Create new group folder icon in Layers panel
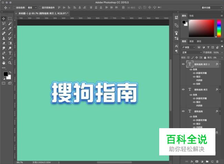Viewport: 224px width, 164px height. [x=207, y=162]
